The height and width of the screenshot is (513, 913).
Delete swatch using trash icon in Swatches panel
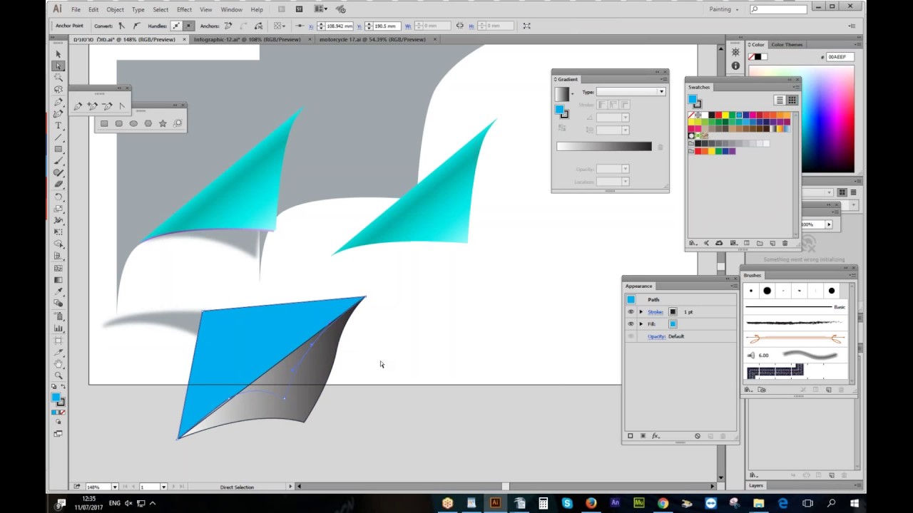coord(785,243)
